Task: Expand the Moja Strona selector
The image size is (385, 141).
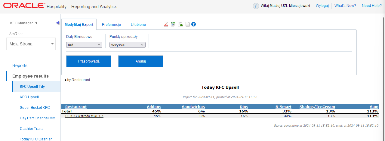Action: [31, 44]
